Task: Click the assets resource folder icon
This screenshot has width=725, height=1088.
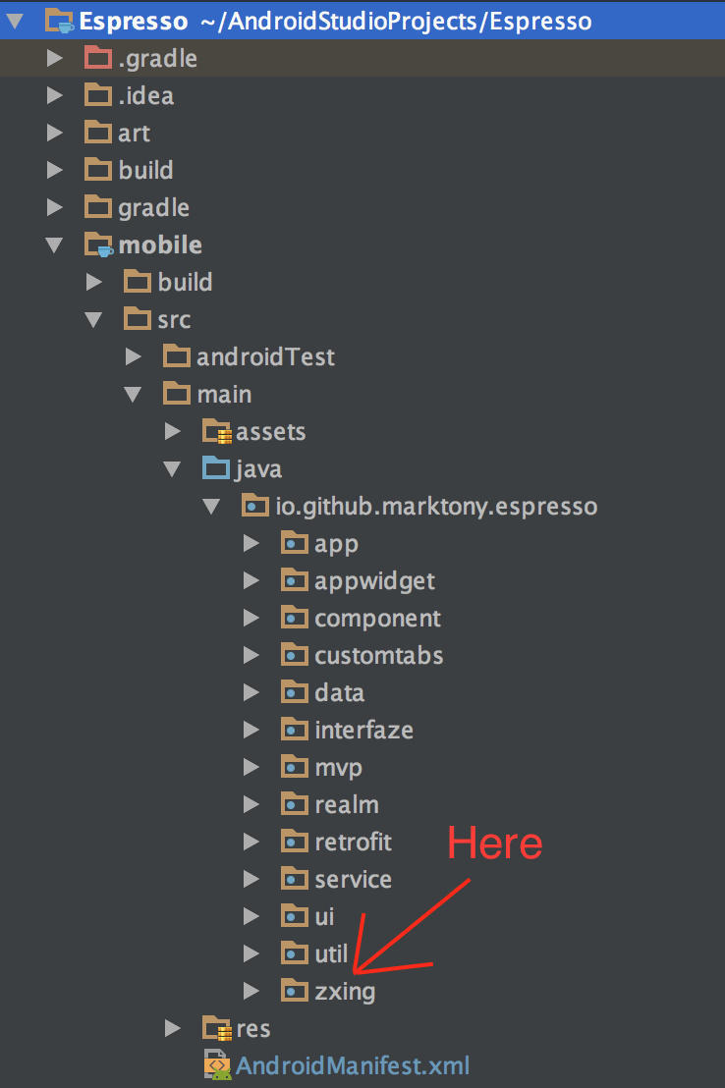Action: [217, 431]
